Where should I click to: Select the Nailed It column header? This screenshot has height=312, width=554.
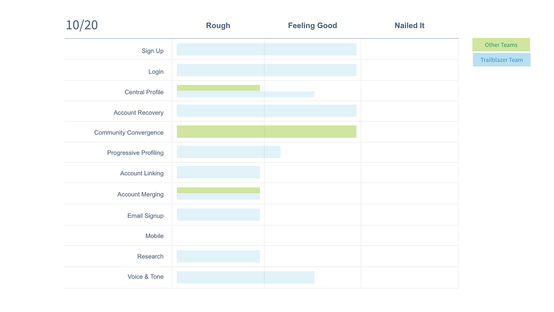tap(409, 26)
